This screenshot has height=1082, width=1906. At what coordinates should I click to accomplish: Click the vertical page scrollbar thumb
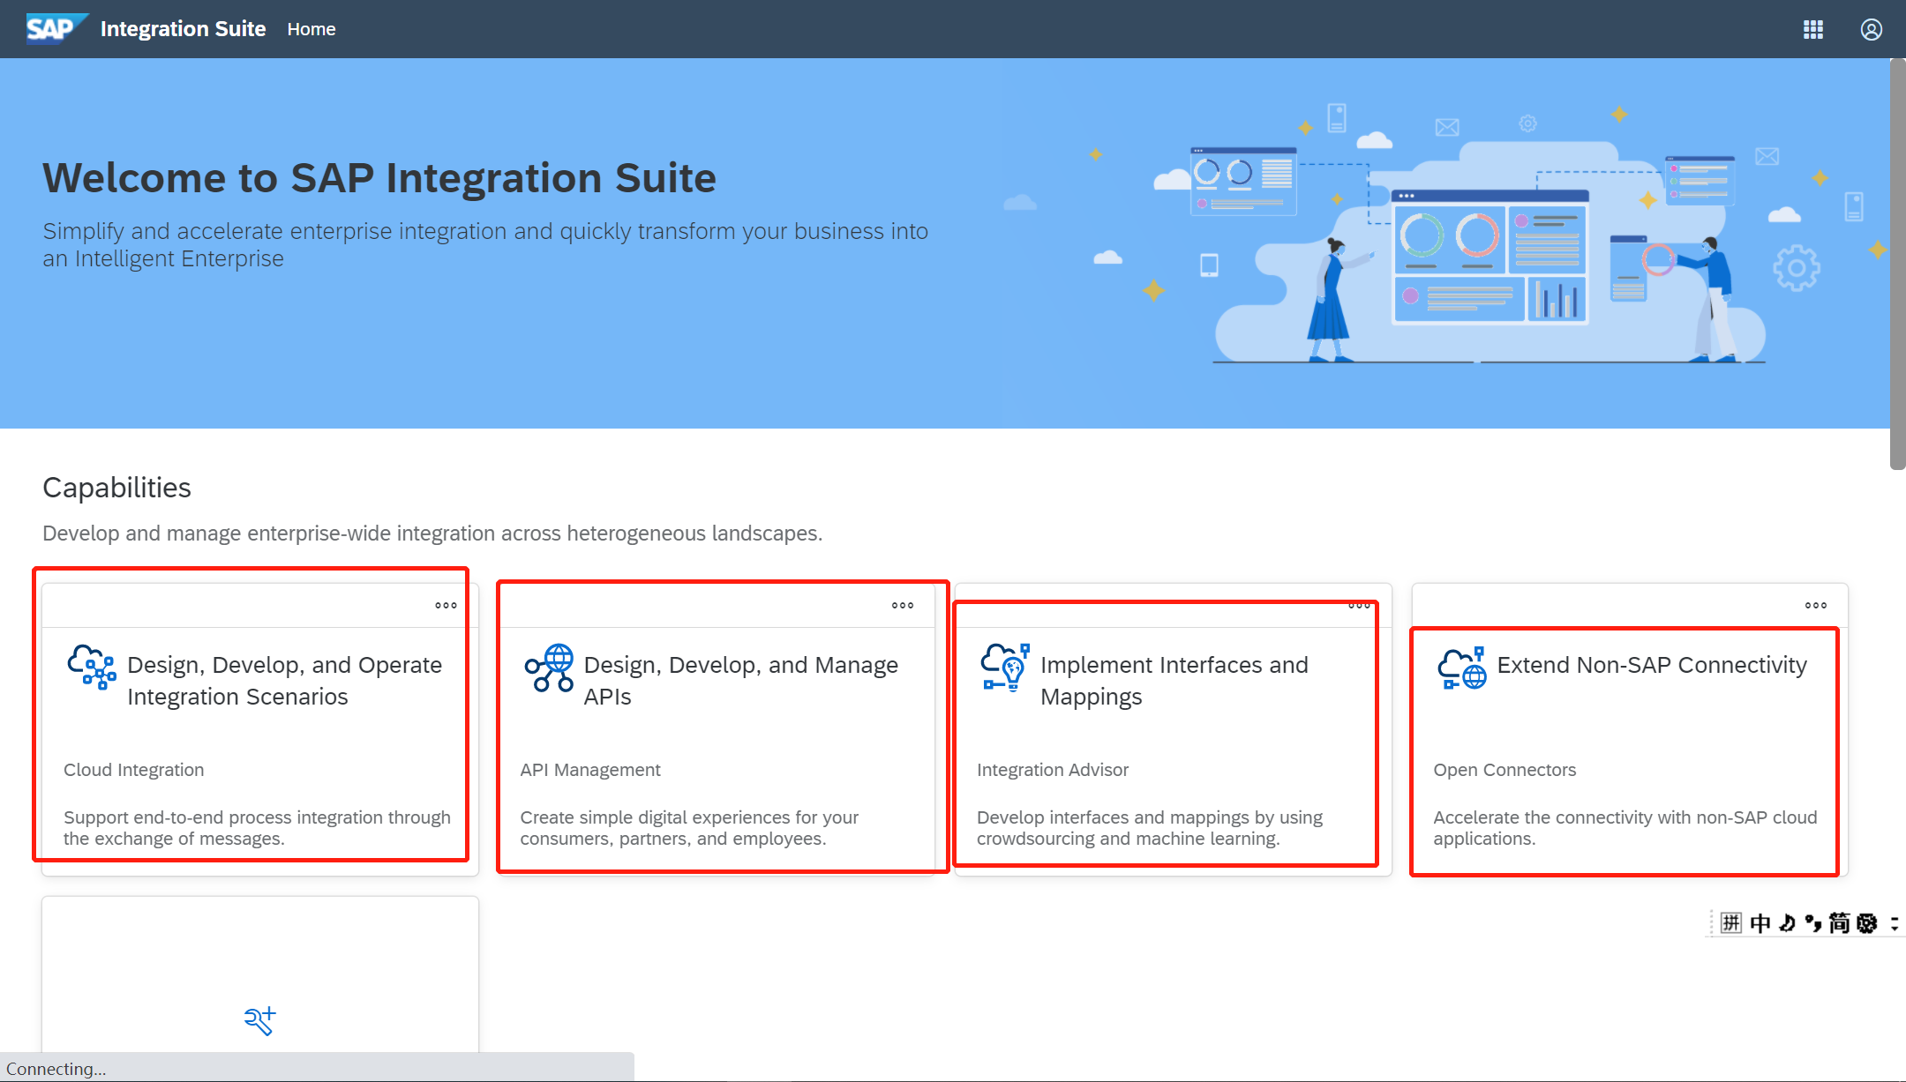coord(1897,265)
